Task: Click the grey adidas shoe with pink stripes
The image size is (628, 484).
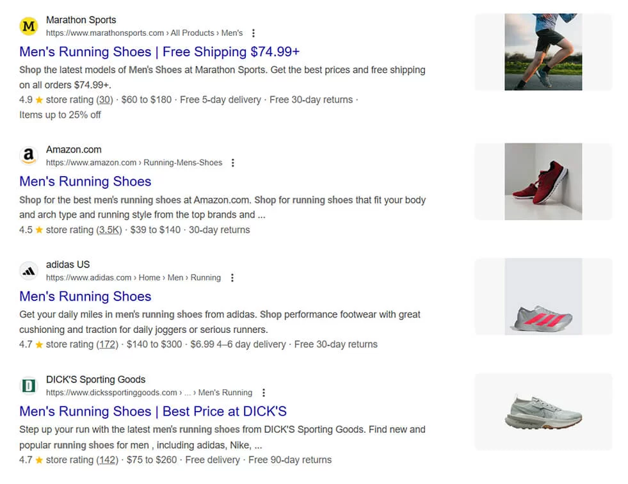Action: tap(543, 296)
